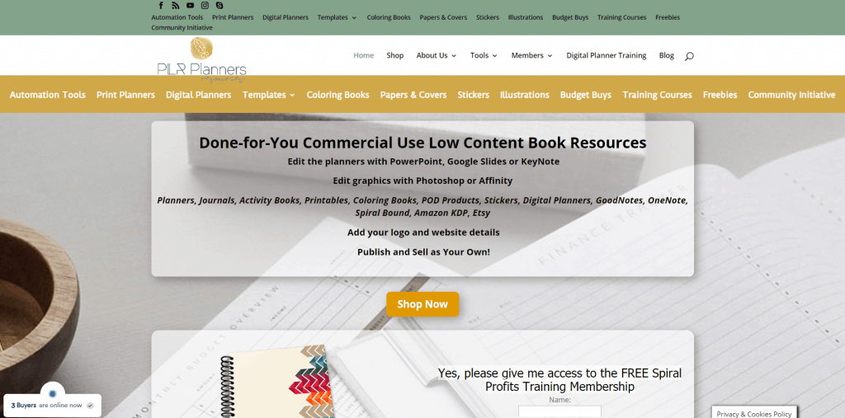Click 'Add your logo and website details' text
The width and height of the screenshot is (845, 418).
[423, 232]
